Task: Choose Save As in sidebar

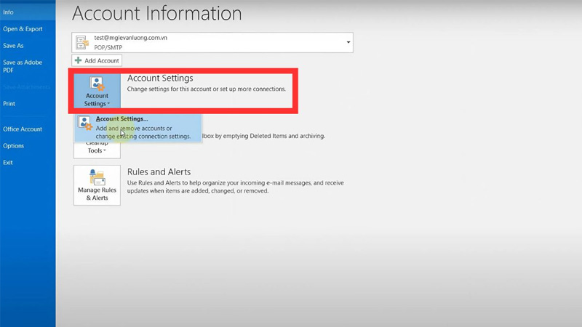Action: [x=13, y=46]
